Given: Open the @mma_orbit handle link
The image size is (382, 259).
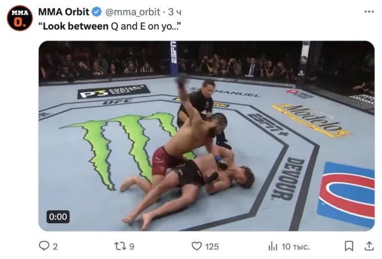Looking at the screenshot, I should click(133, 12).
